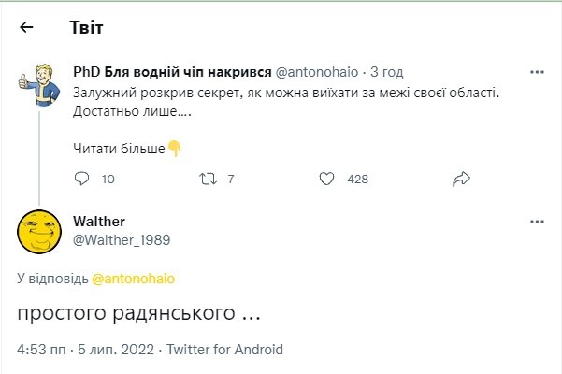This screenshot has height=374, width=562.
Task: Open three-dot menu on Walther reply
Action: coord(537,222)
